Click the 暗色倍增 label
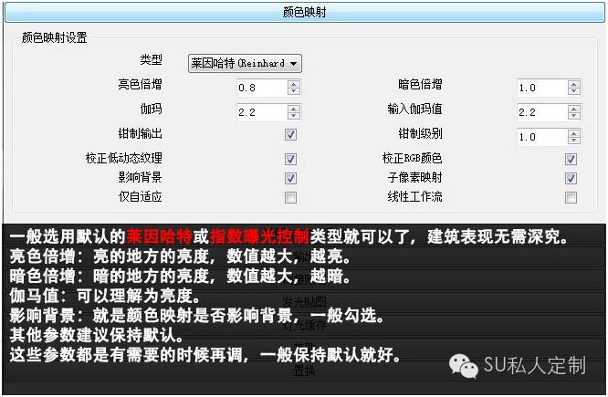Viewport: 608px width, 397px height. tap(420, 84)
